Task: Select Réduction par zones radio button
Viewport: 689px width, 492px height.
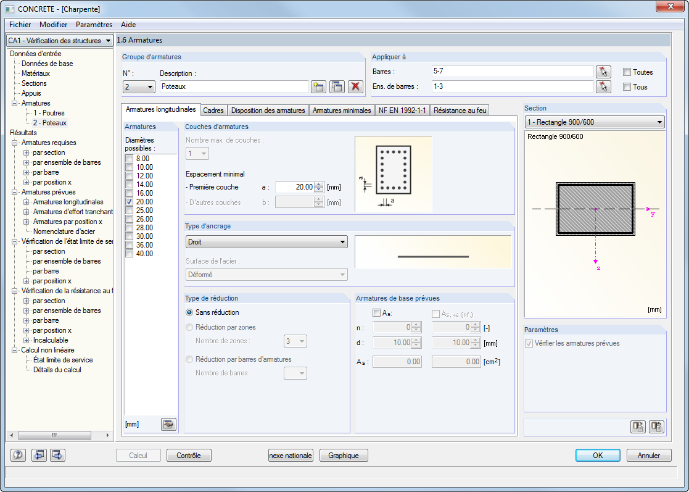Action: coord(189,327)
